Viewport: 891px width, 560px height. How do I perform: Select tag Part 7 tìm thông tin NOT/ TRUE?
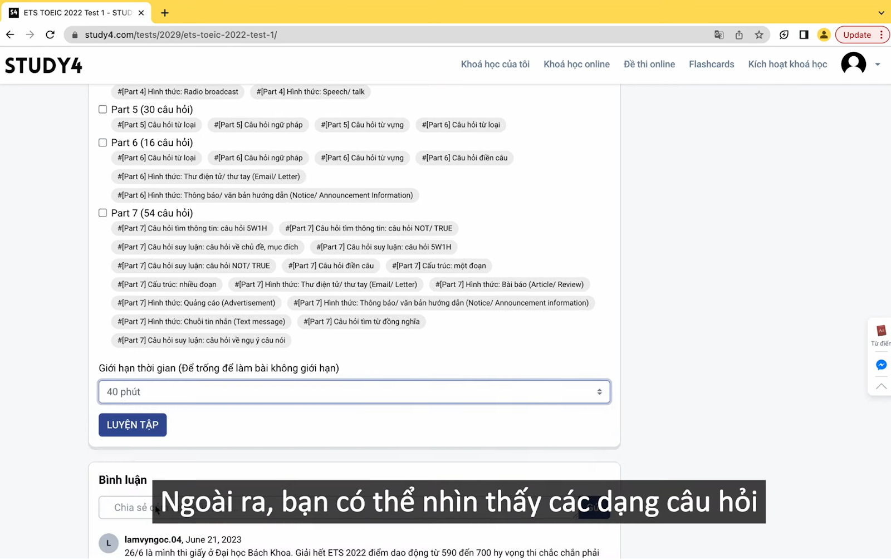(x=369, y=228)
